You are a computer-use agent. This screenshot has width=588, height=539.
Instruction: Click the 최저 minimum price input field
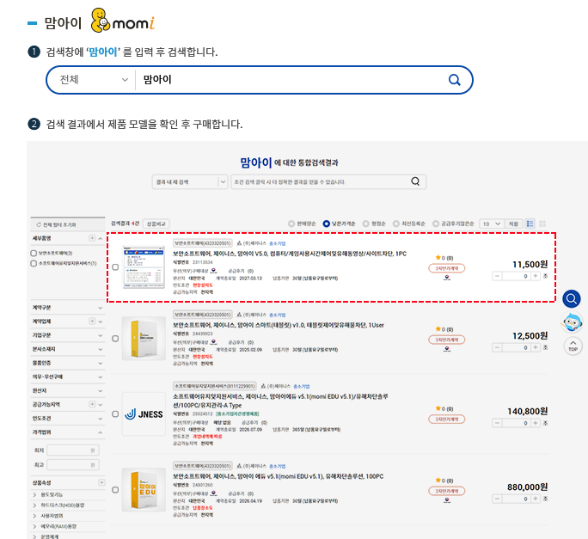pyautogui.click(x=73, y=450)
